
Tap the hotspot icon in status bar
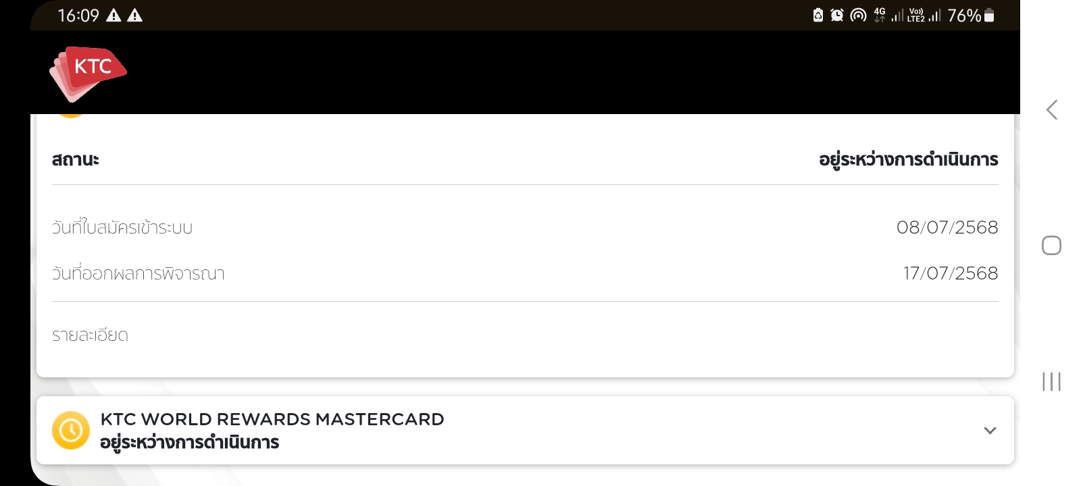(x=858, y=15)
